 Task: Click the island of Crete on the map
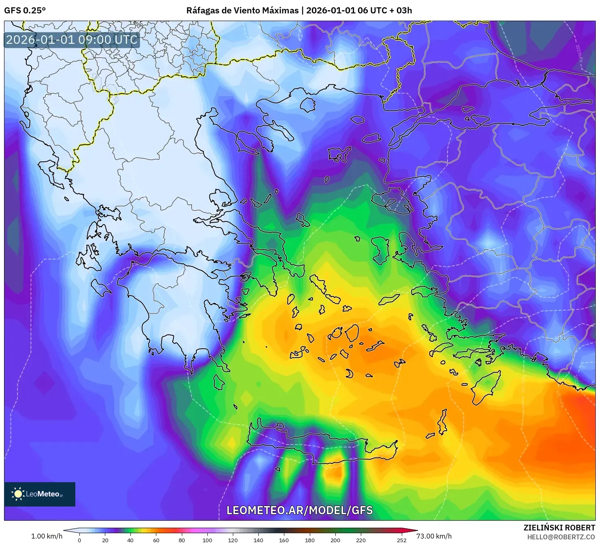pos(324,442)
